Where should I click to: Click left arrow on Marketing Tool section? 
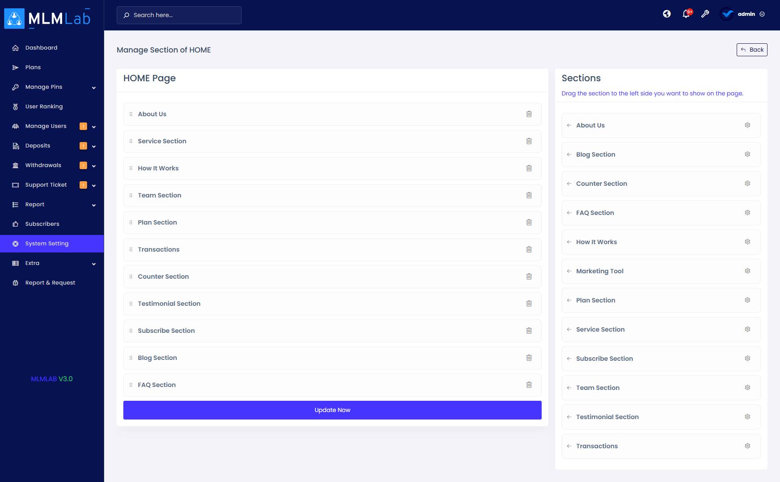click(x=569, y=271)
